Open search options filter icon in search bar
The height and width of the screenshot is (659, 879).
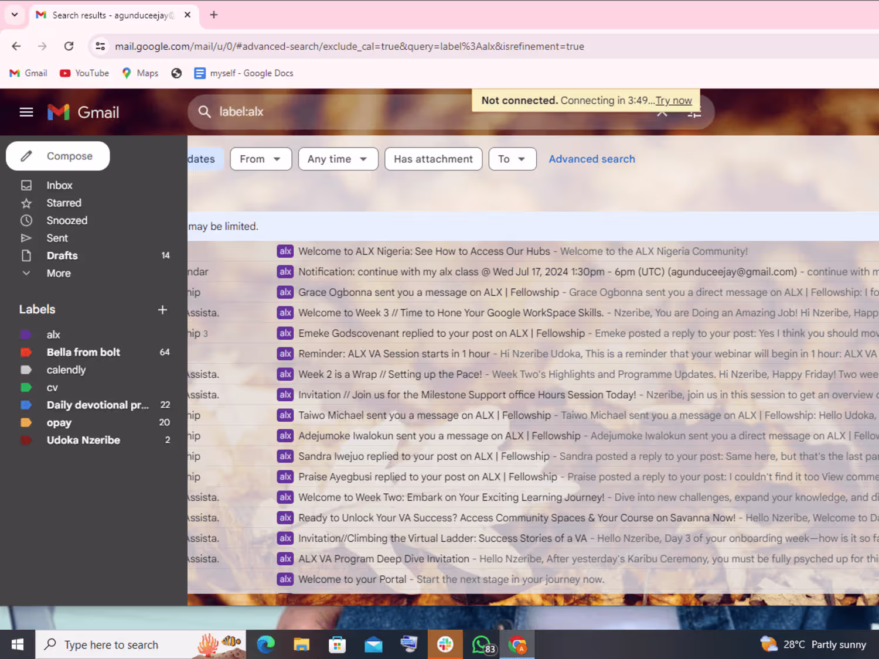pos(694,114)
